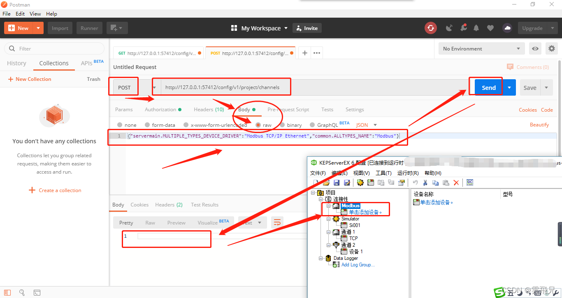This screenshot has width=562, height=298.
Task: Open the New button dropdown arrow
Action: click(38, 28)
